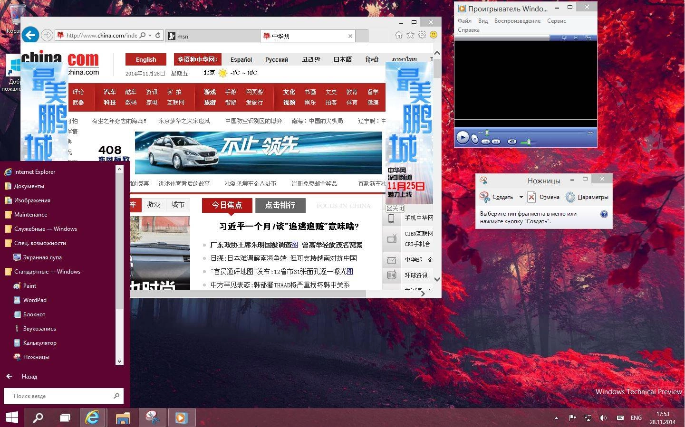
Task: Open address bar dropdown arrow in IE
Action: click(x=150, y=35)
